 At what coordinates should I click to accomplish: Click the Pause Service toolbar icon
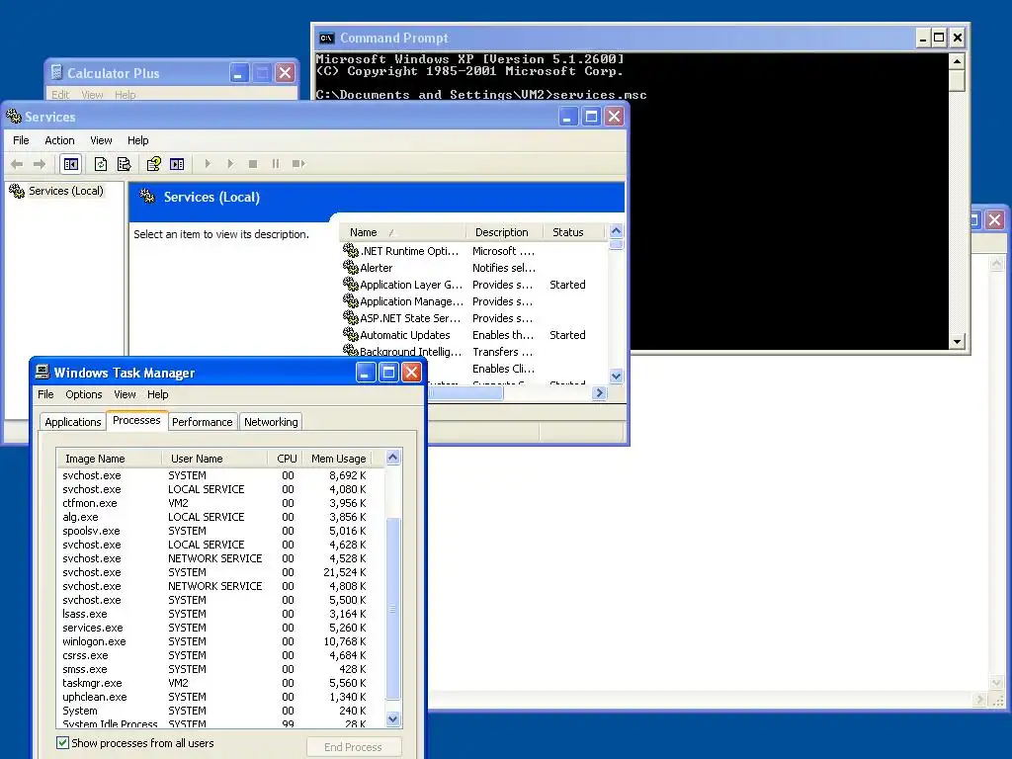tap(276, 164)
